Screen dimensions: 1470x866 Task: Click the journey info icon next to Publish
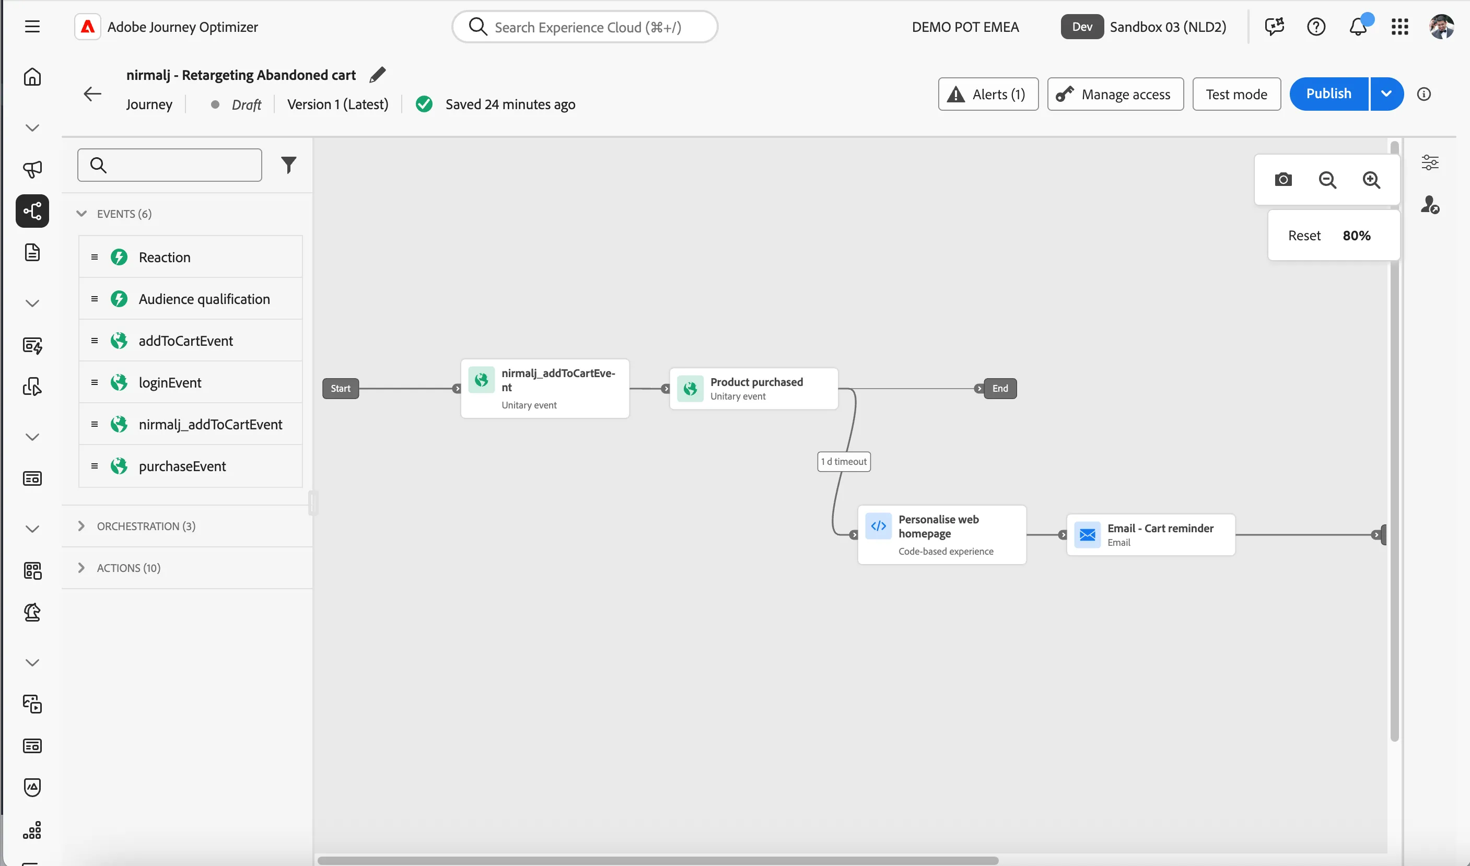(x=1424, y=94)
